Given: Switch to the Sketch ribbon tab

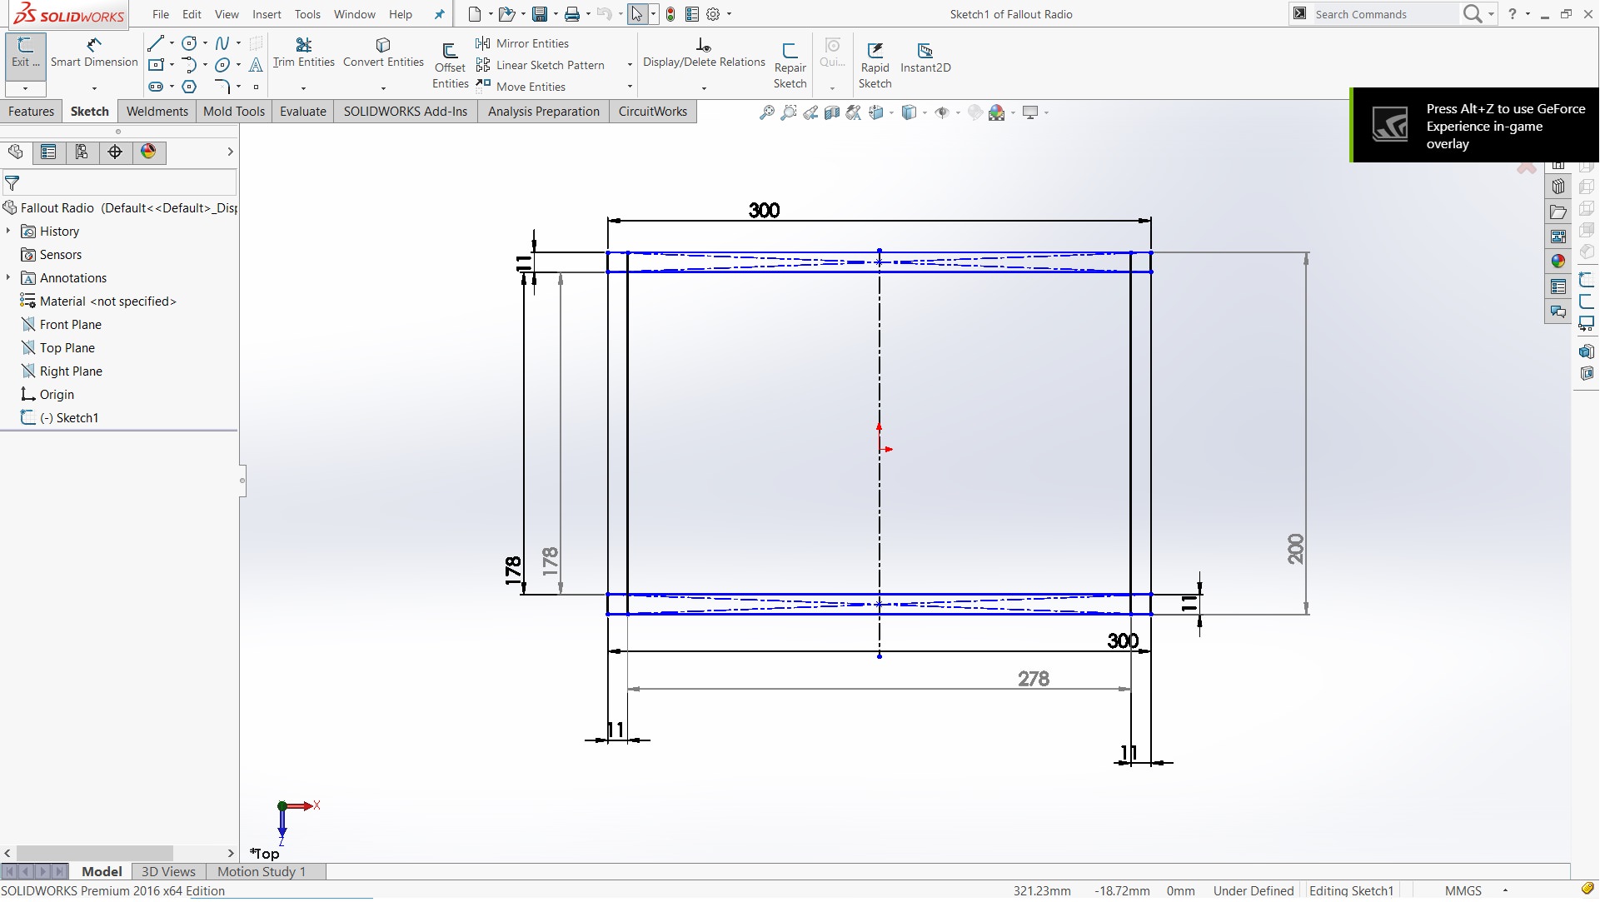Looking at the screenshot, I should [x=88, y=111].
